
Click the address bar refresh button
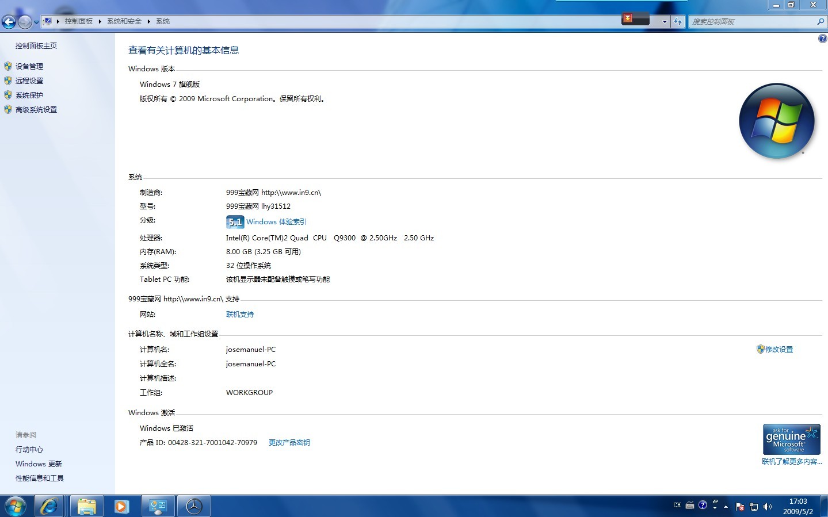678,22
